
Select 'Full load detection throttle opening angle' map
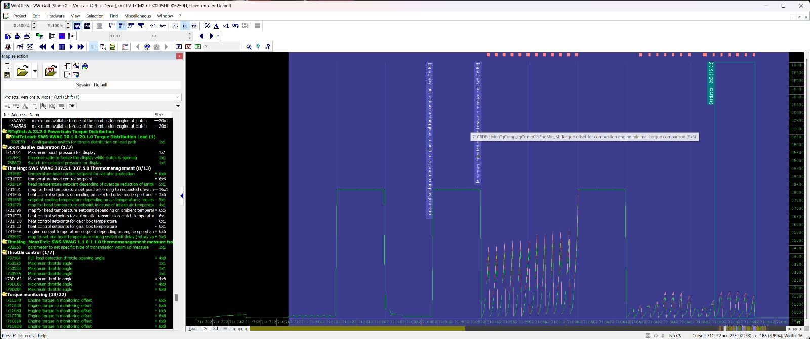[66, 258]
